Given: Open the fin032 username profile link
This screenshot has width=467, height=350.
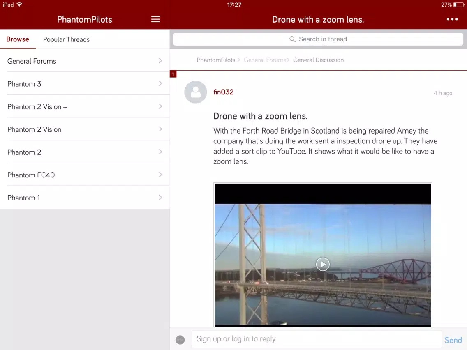Looking at the screenshot, I should tap(223, 92).
